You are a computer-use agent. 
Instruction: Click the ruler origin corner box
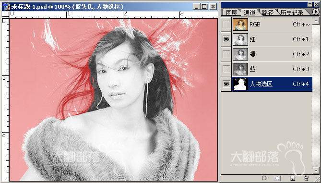6,15
